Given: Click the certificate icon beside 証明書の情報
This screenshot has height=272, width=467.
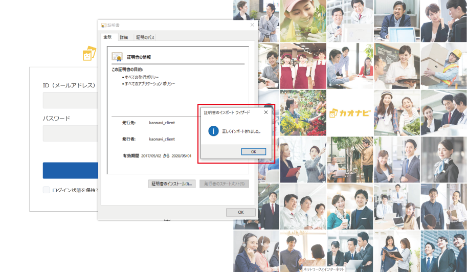Looking at the screenshot, I should [x=117, y=57].
